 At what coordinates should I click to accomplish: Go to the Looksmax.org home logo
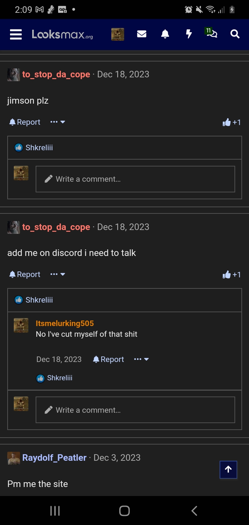pos(62,34)
